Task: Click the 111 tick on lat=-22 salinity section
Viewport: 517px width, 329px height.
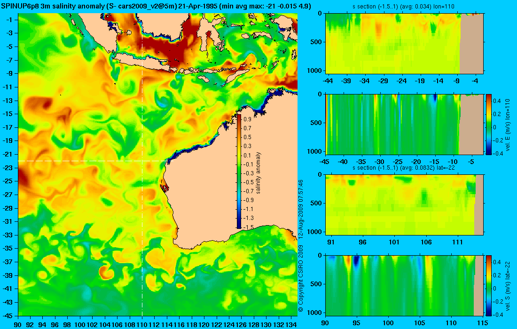Action: point(458,243)
